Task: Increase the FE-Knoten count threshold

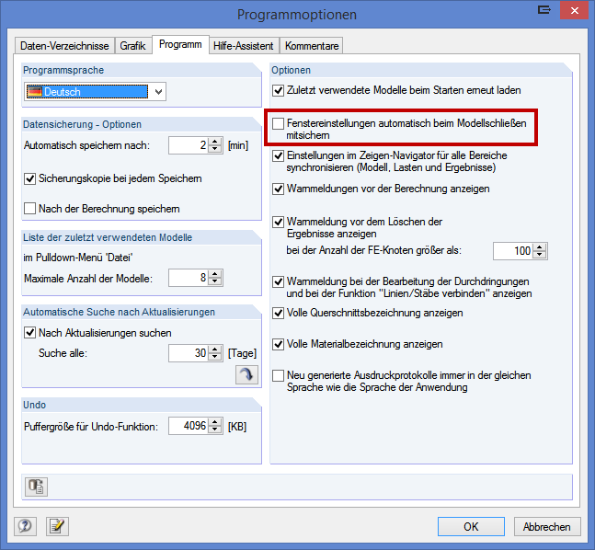Action: pyautogui.click(x=540, y=247)
